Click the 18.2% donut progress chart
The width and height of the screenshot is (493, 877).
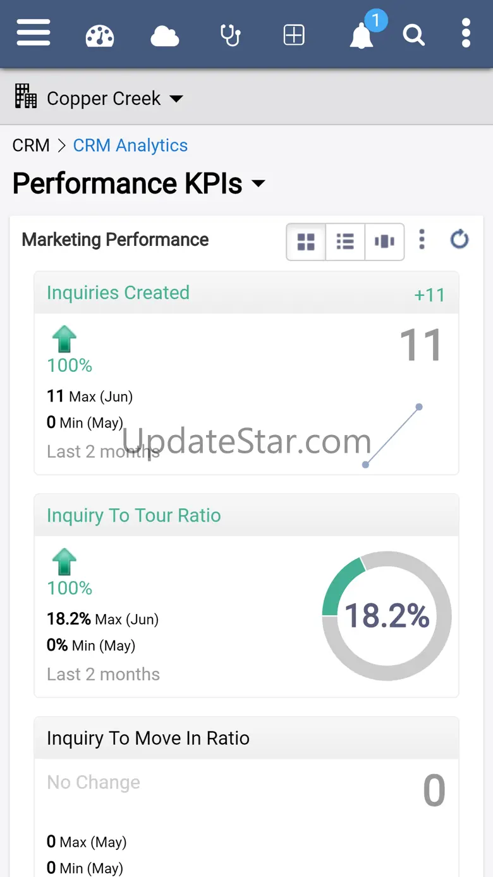click(387, 615)
